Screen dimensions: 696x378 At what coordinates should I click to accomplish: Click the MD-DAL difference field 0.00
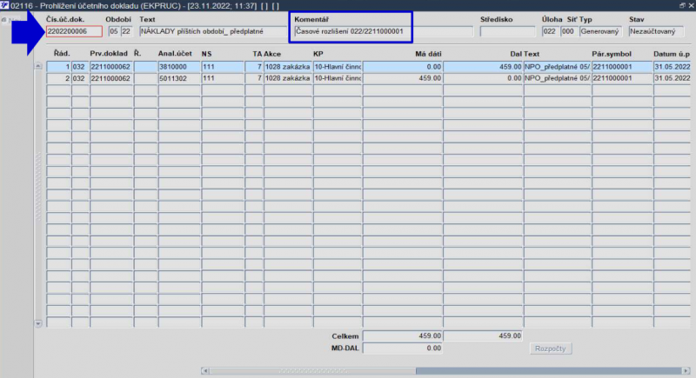(403, 348)
